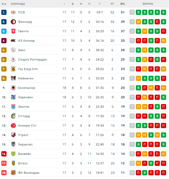Open the Гоу Ехед Іглс team link
The image size is (169, 179).
point(28,69)
